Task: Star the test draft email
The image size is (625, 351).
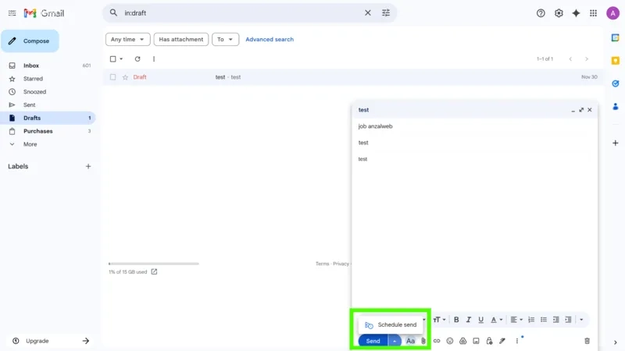Action: pyautogui.click(x=125, y=77)
